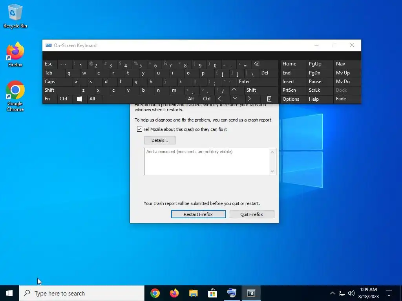
Task: Click the Insert key
Action: coord(293,82)
